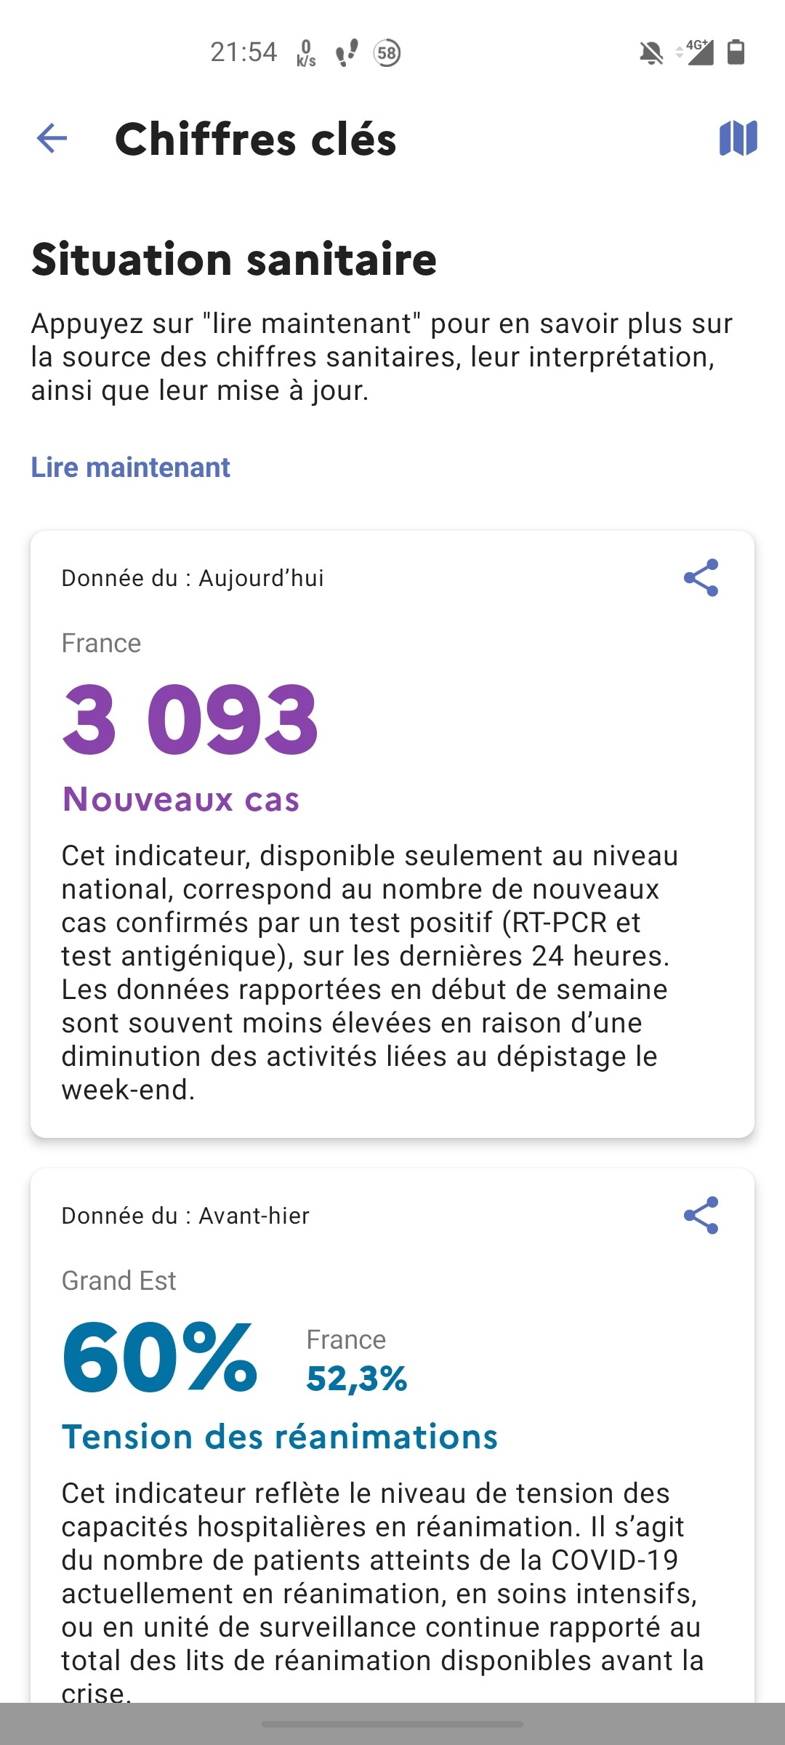
Task: Tap the France 52,3% value
Action: click(356, 1379)
